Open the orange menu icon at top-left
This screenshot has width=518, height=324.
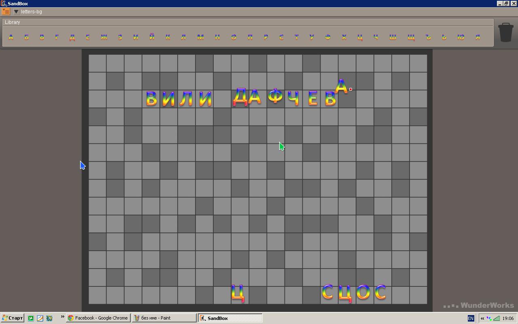6,12
